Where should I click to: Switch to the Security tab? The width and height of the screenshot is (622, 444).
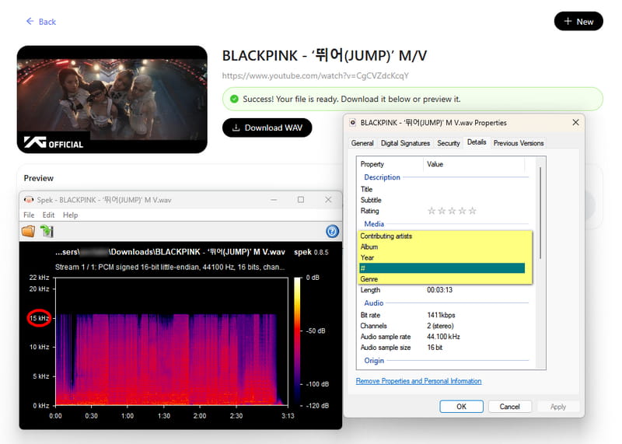(449, 143)
